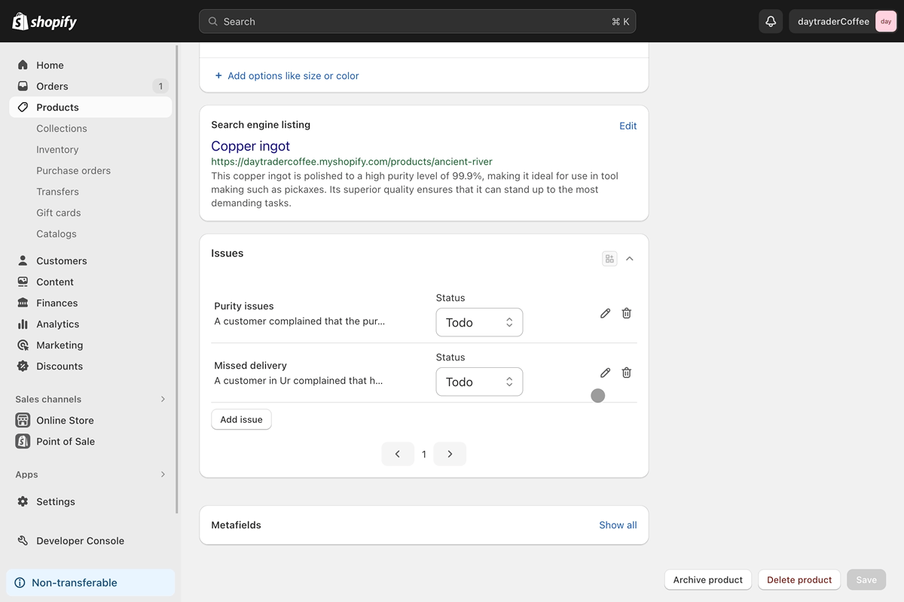The image size is (904, 602).
Task: Go to Home in sidebar
Action: [90, 65]
